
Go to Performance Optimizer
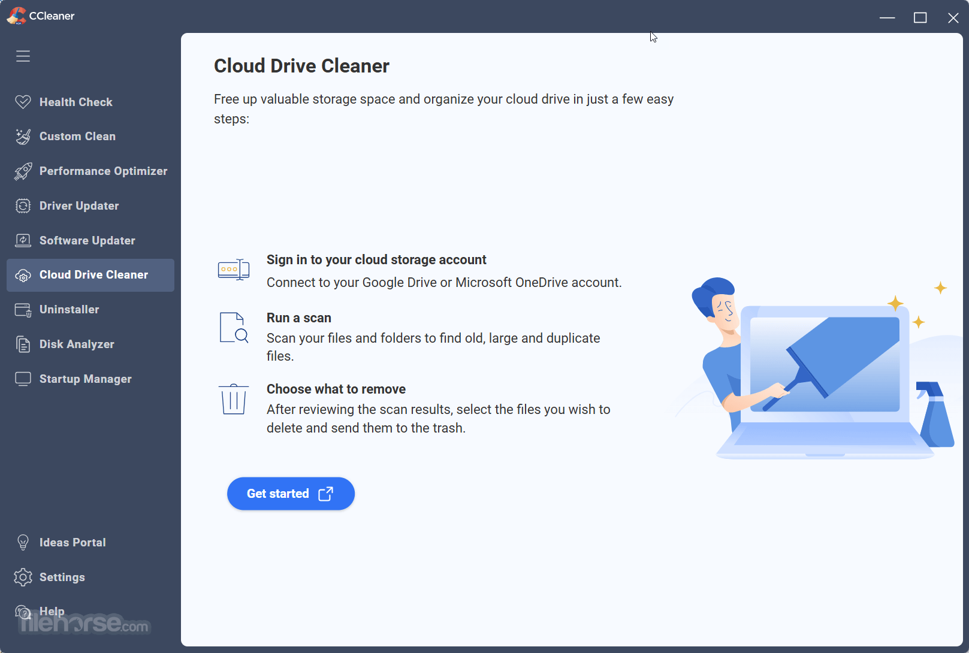(90, 171)
